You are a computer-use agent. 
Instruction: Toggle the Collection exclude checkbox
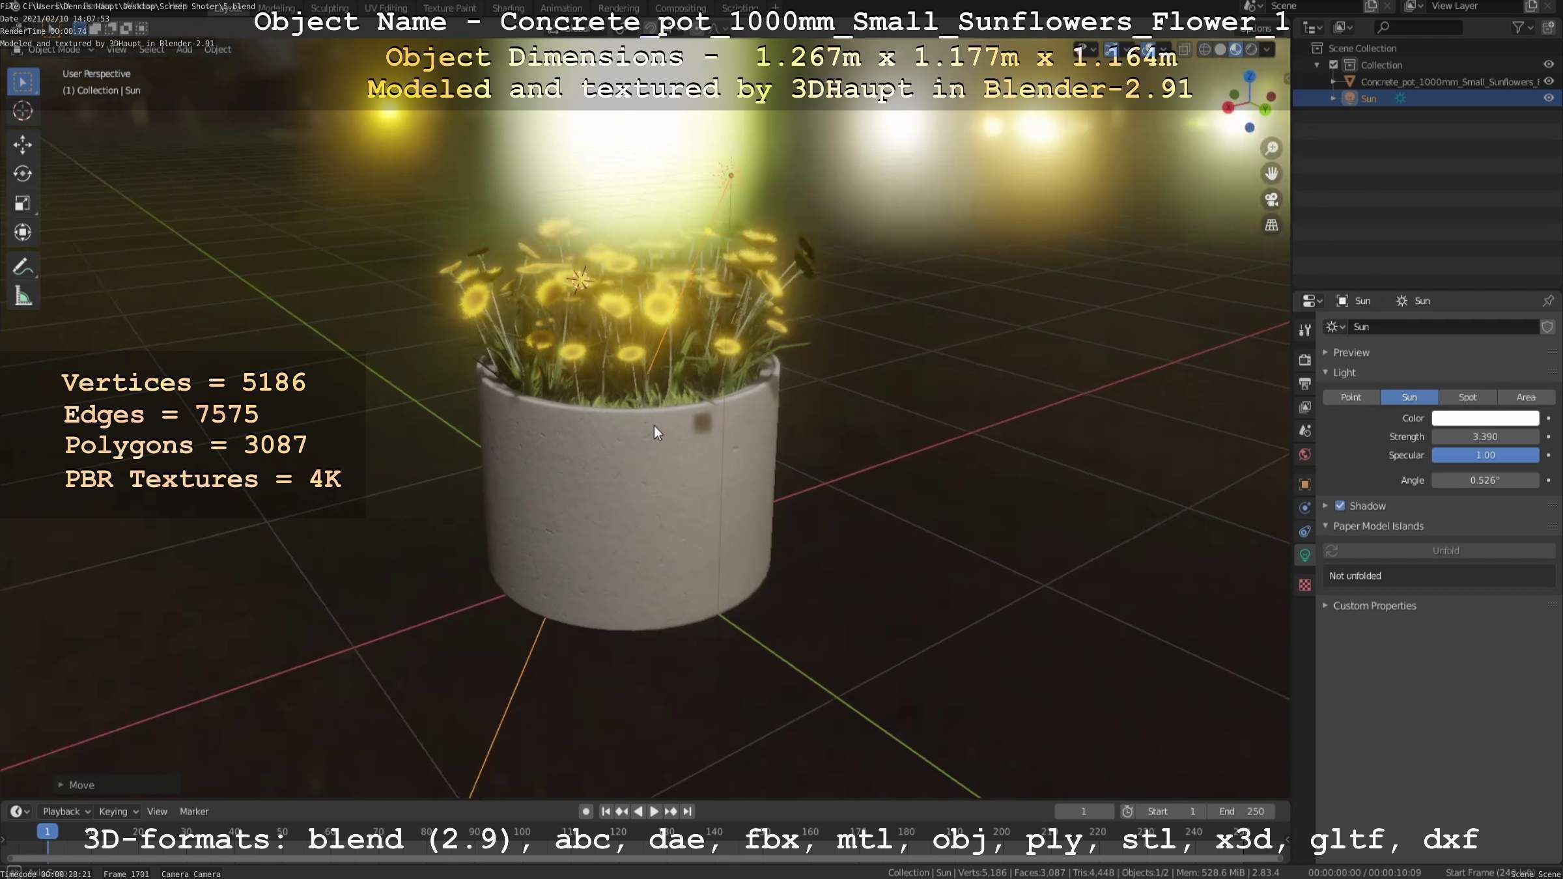coord(1333,65)
